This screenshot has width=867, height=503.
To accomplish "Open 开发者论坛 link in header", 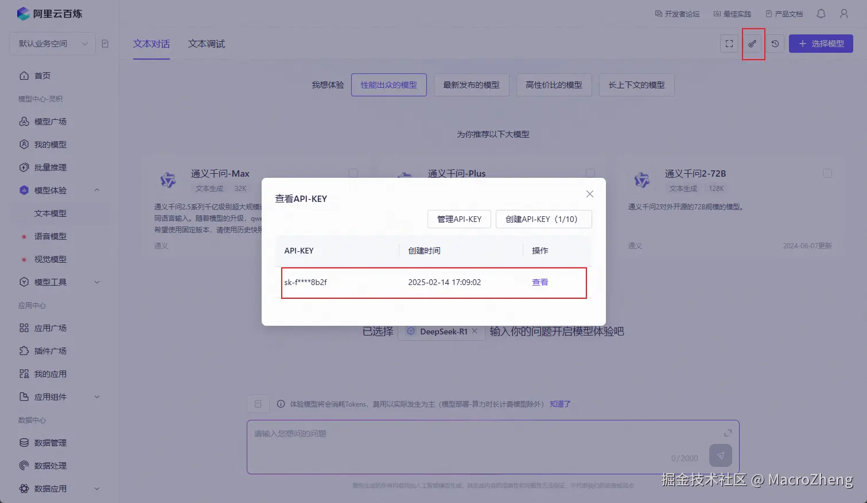I will pyautogui.click(x=677, y=14).
